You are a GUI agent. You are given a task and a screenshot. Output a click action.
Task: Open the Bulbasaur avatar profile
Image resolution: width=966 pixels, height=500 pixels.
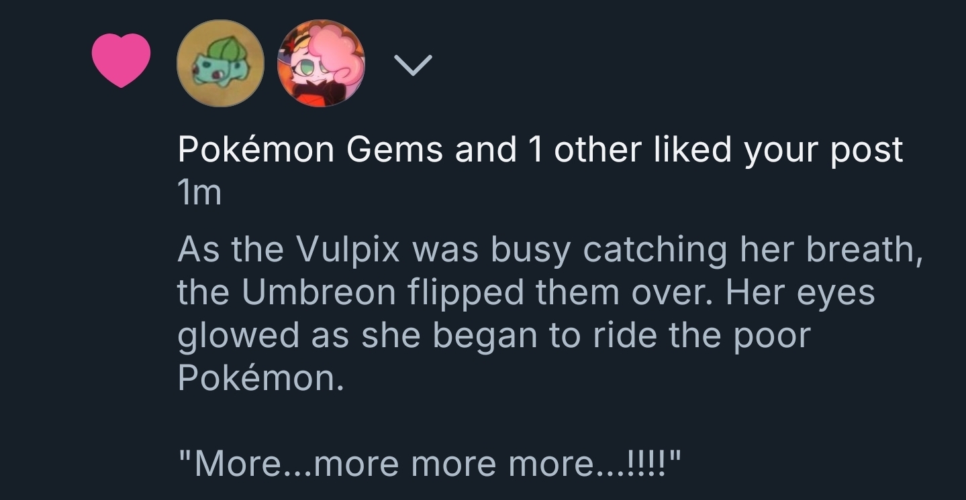click(x=220, y=63)
